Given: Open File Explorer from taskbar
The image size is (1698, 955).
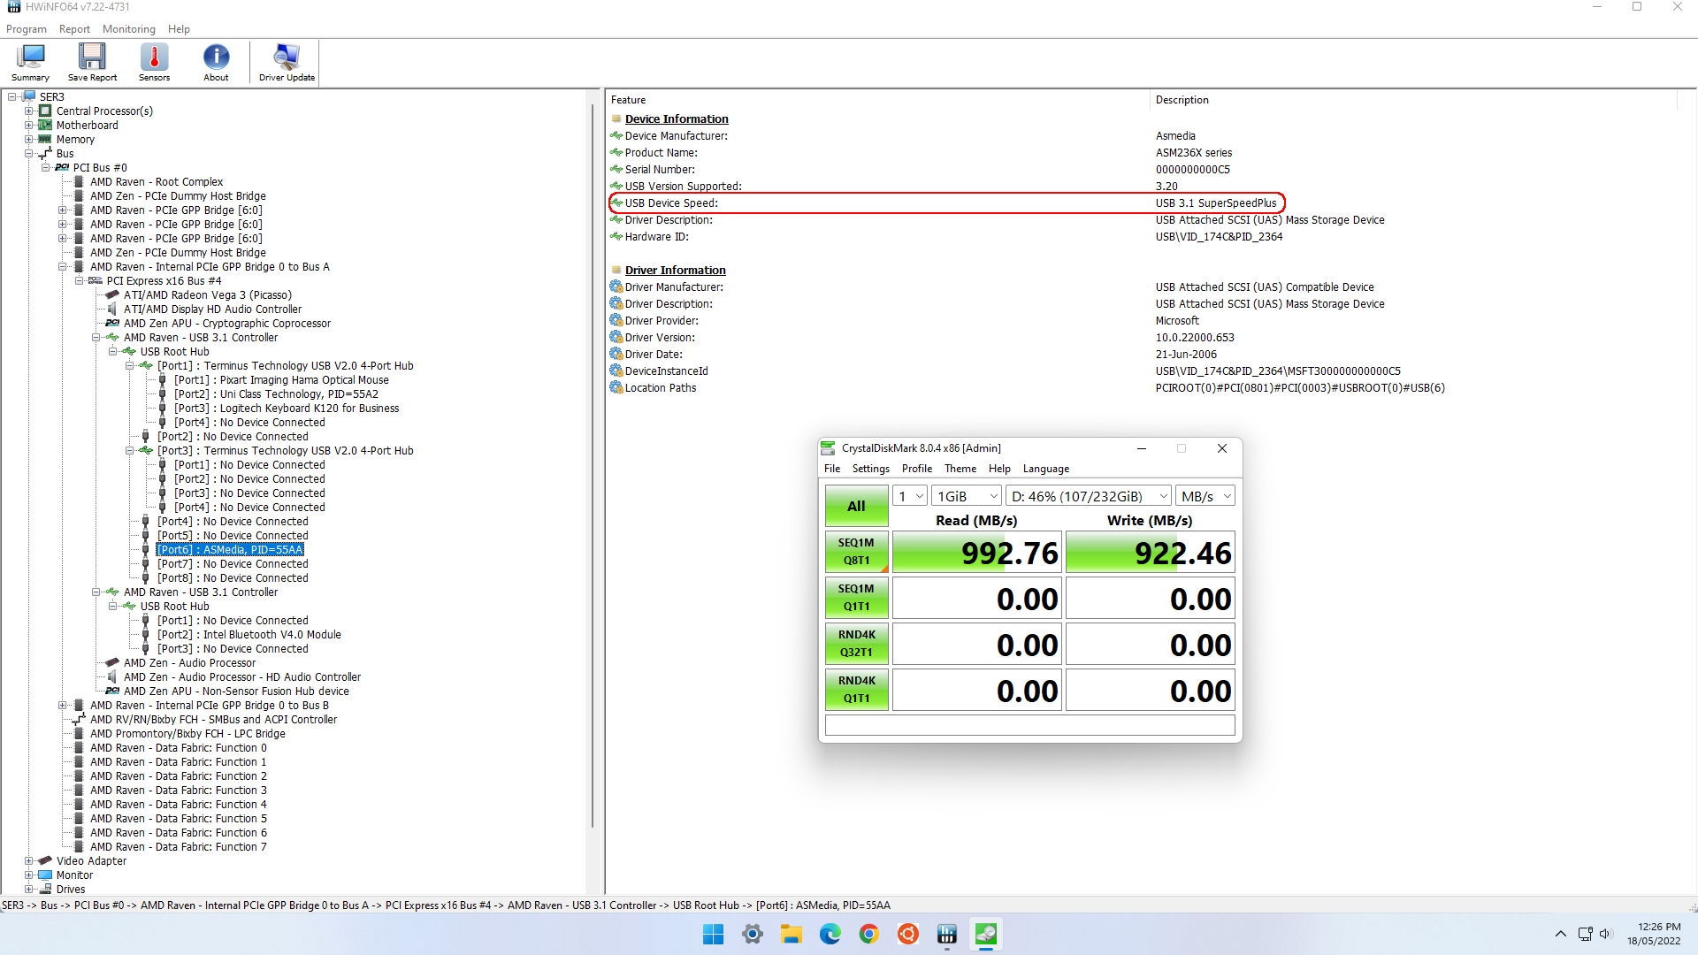Looking at the screenshot, I should pos(791,934).
